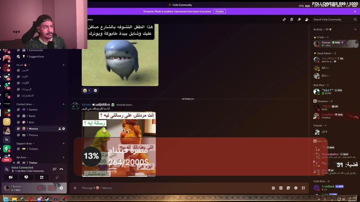Click the message attachment plus button
360x202 pixels.
tap(75, 188)
